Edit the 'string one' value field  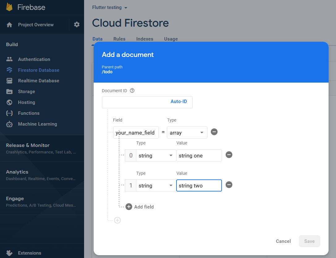[199, 156]
